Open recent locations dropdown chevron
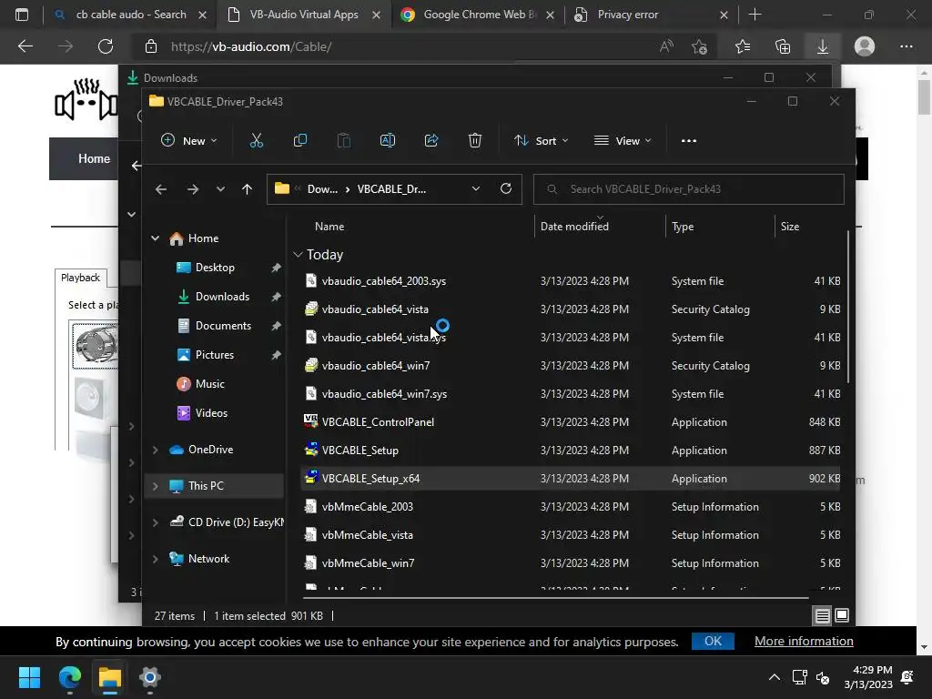 (220, 189)
